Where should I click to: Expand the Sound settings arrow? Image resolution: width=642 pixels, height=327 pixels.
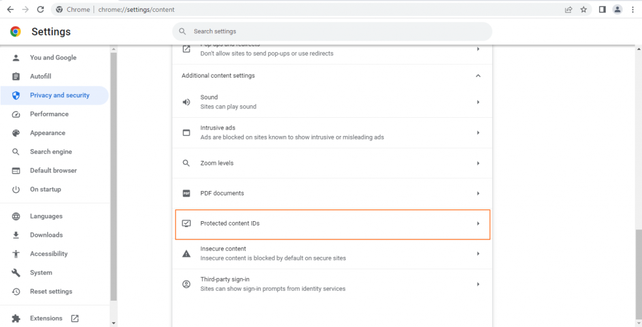click(x=478, y=102)
